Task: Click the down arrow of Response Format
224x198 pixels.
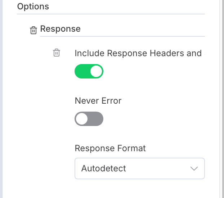Action: (x=194, y=168)
